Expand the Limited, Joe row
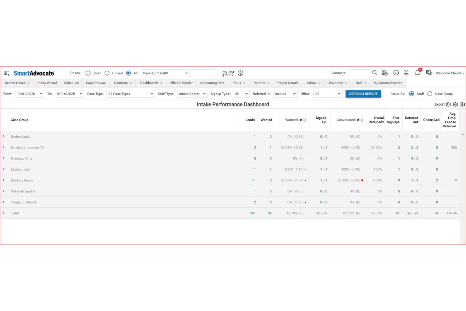Image resolution: width=466 pixels, height=311 pixels. [3, 169]
